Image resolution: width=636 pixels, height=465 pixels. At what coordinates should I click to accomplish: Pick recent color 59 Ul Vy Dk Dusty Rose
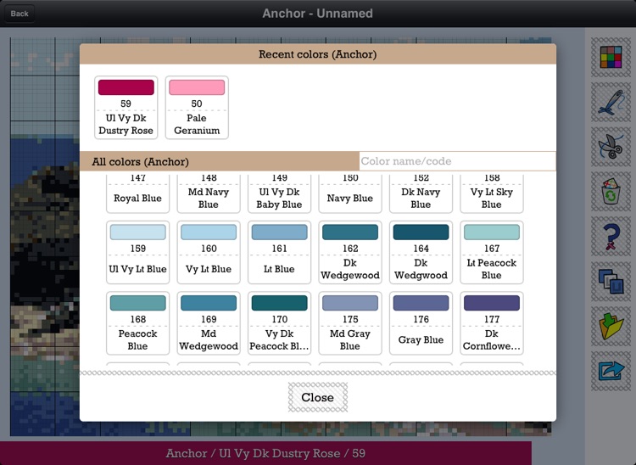pos(126,108)
